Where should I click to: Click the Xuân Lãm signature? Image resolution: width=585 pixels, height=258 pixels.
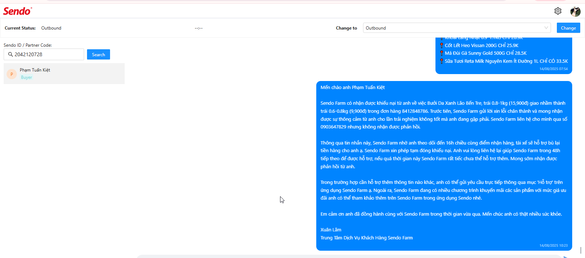tap(331, 230)
